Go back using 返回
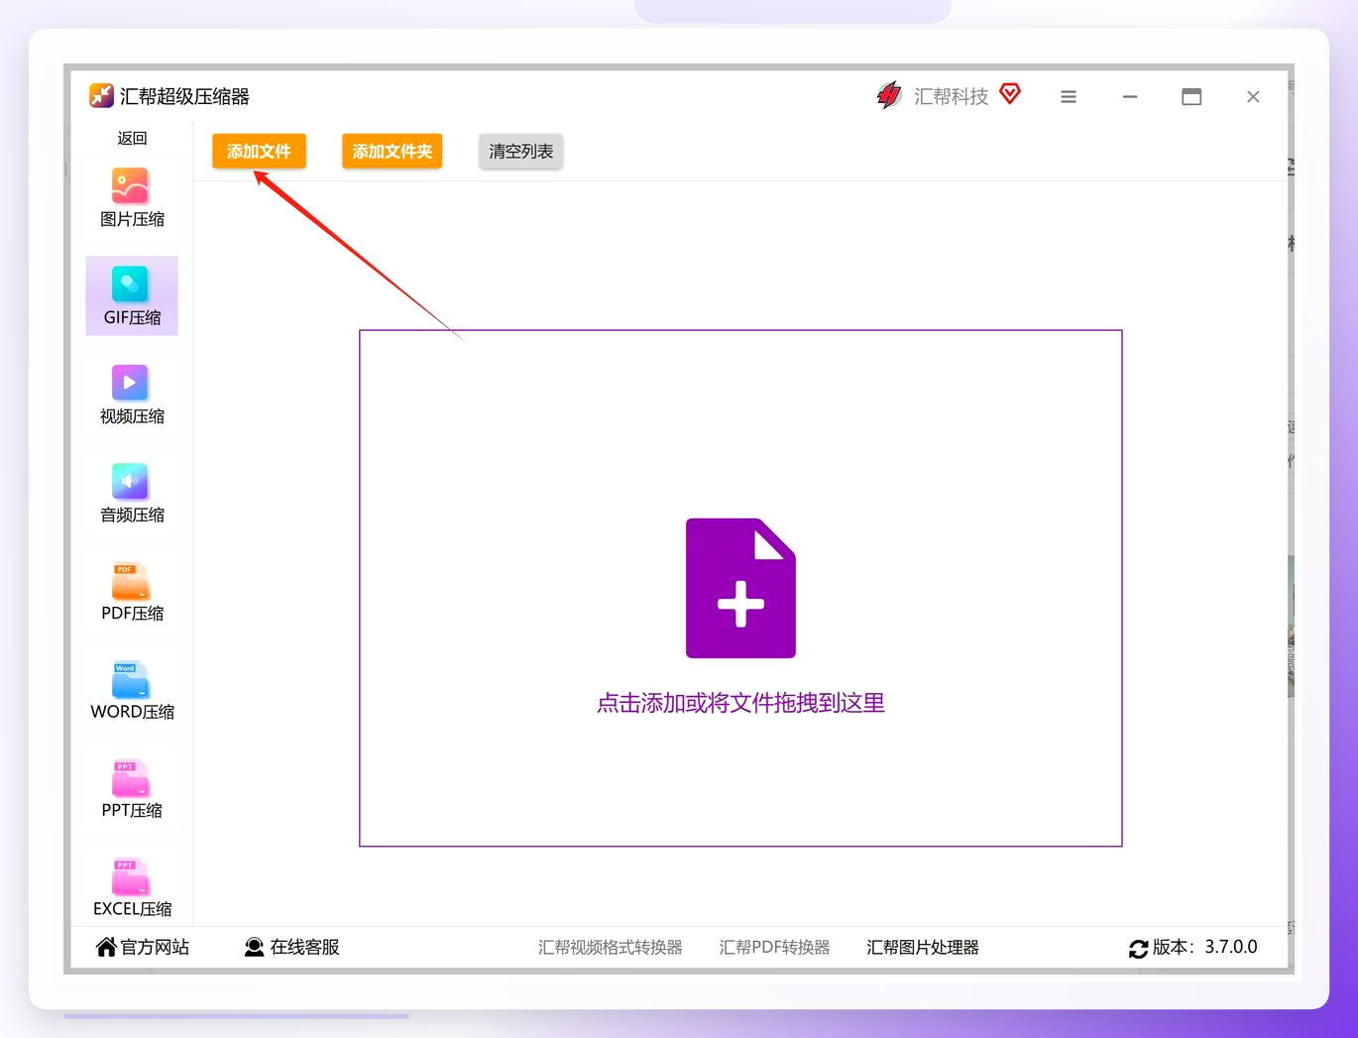Viewport: 1358px width, 1038px height. [x=132, y=138]
